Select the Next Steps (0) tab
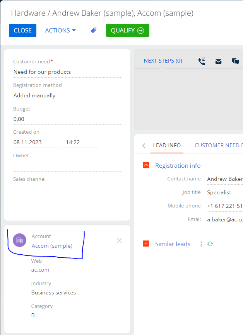Viewport: 243px width, 335px height. [163, 61]
